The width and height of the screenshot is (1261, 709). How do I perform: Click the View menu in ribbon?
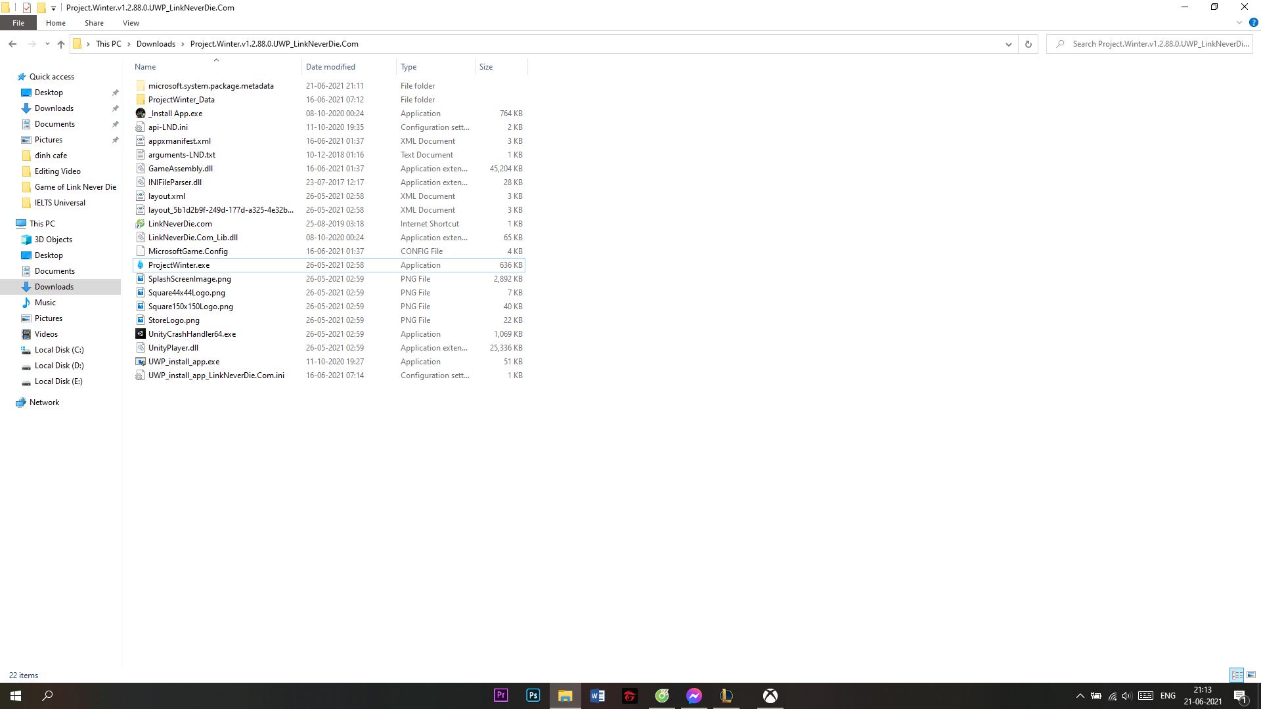(x=131, y=24)
